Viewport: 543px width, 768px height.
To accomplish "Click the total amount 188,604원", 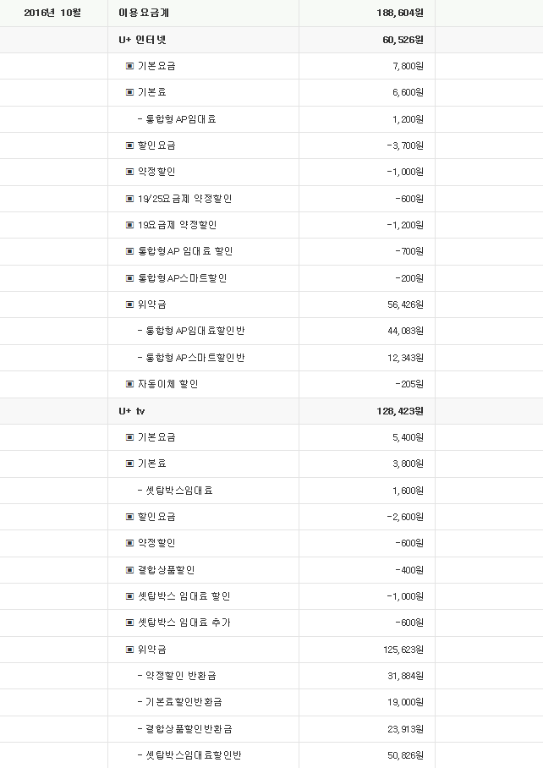I will [x=400, y=13].
